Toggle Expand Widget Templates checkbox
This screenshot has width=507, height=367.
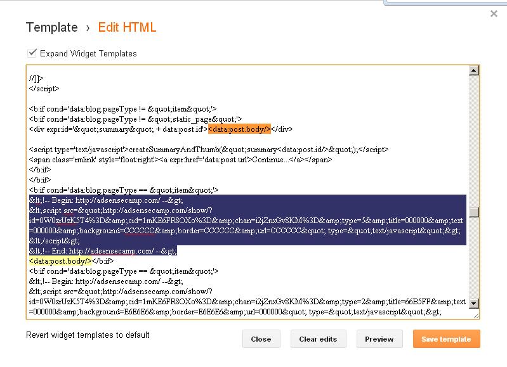(32, 53)
